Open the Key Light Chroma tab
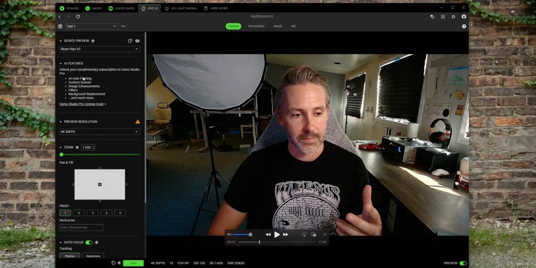 click(x=181, y=8)
